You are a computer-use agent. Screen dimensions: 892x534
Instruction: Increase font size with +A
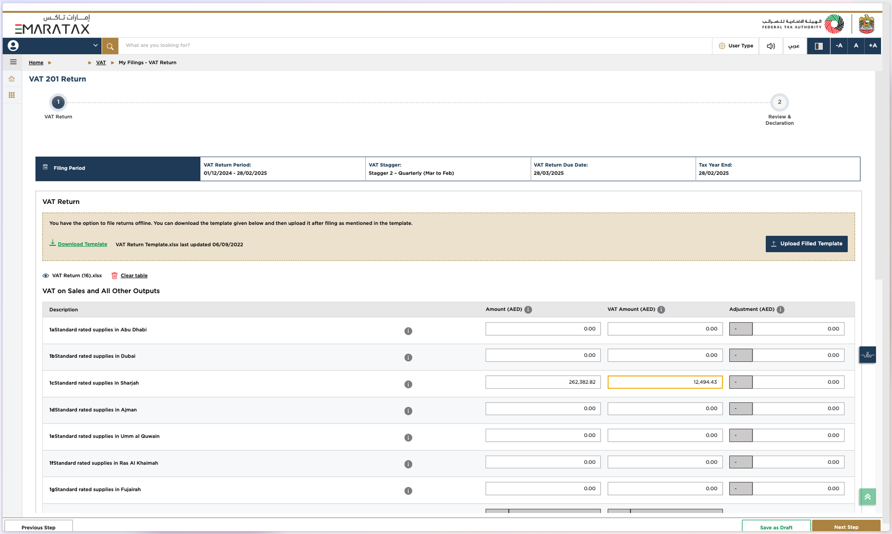pos(872,46)
